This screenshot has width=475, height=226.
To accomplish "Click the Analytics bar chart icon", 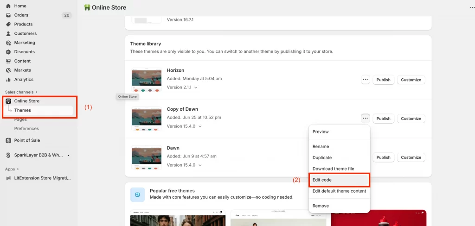I will [8, 80].
